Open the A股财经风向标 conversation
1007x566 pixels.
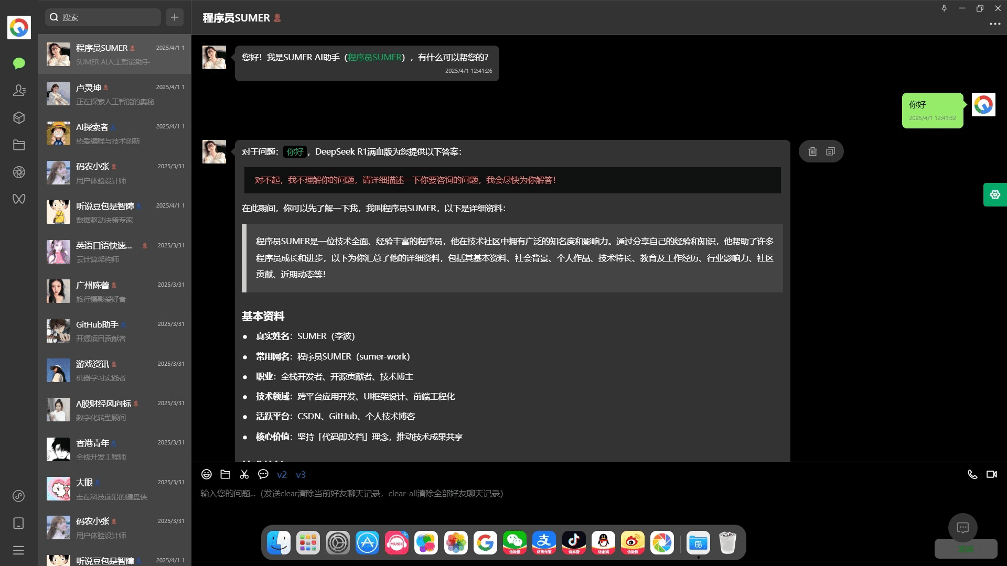pos(114,410)
